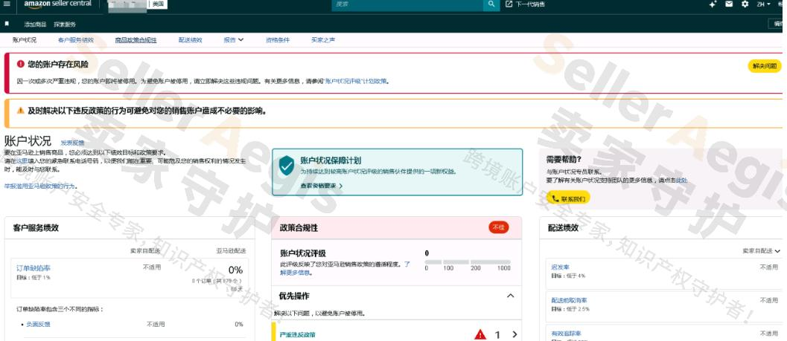Screen dimensions: 787x341
Task: Open the settings gear icon
Action: point(745,4)
